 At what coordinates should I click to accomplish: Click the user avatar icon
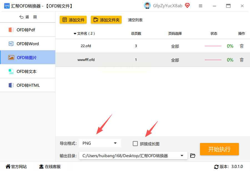point(147,6)
